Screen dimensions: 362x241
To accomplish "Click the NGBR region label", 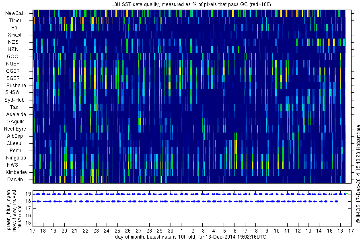I will (x=13, y=64).
